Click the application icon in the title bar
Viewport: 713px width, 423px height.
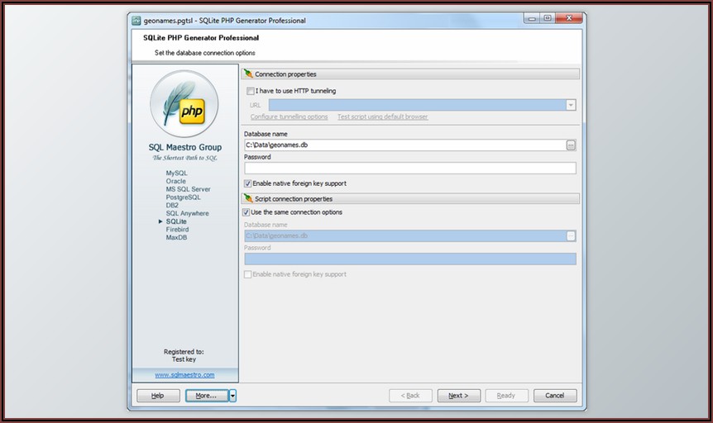click(136, 21)
